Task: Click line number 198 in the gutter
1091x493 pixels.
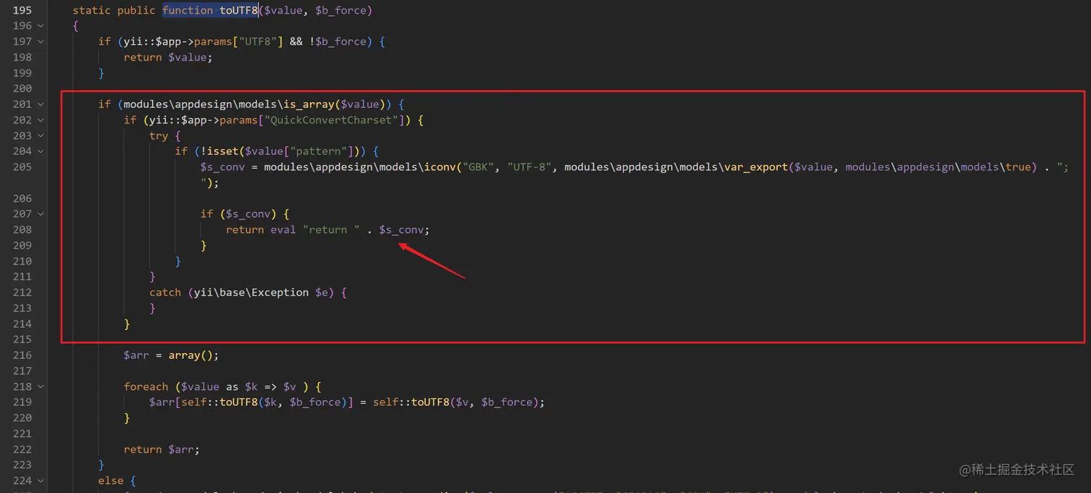Action: tap(22, 58)
